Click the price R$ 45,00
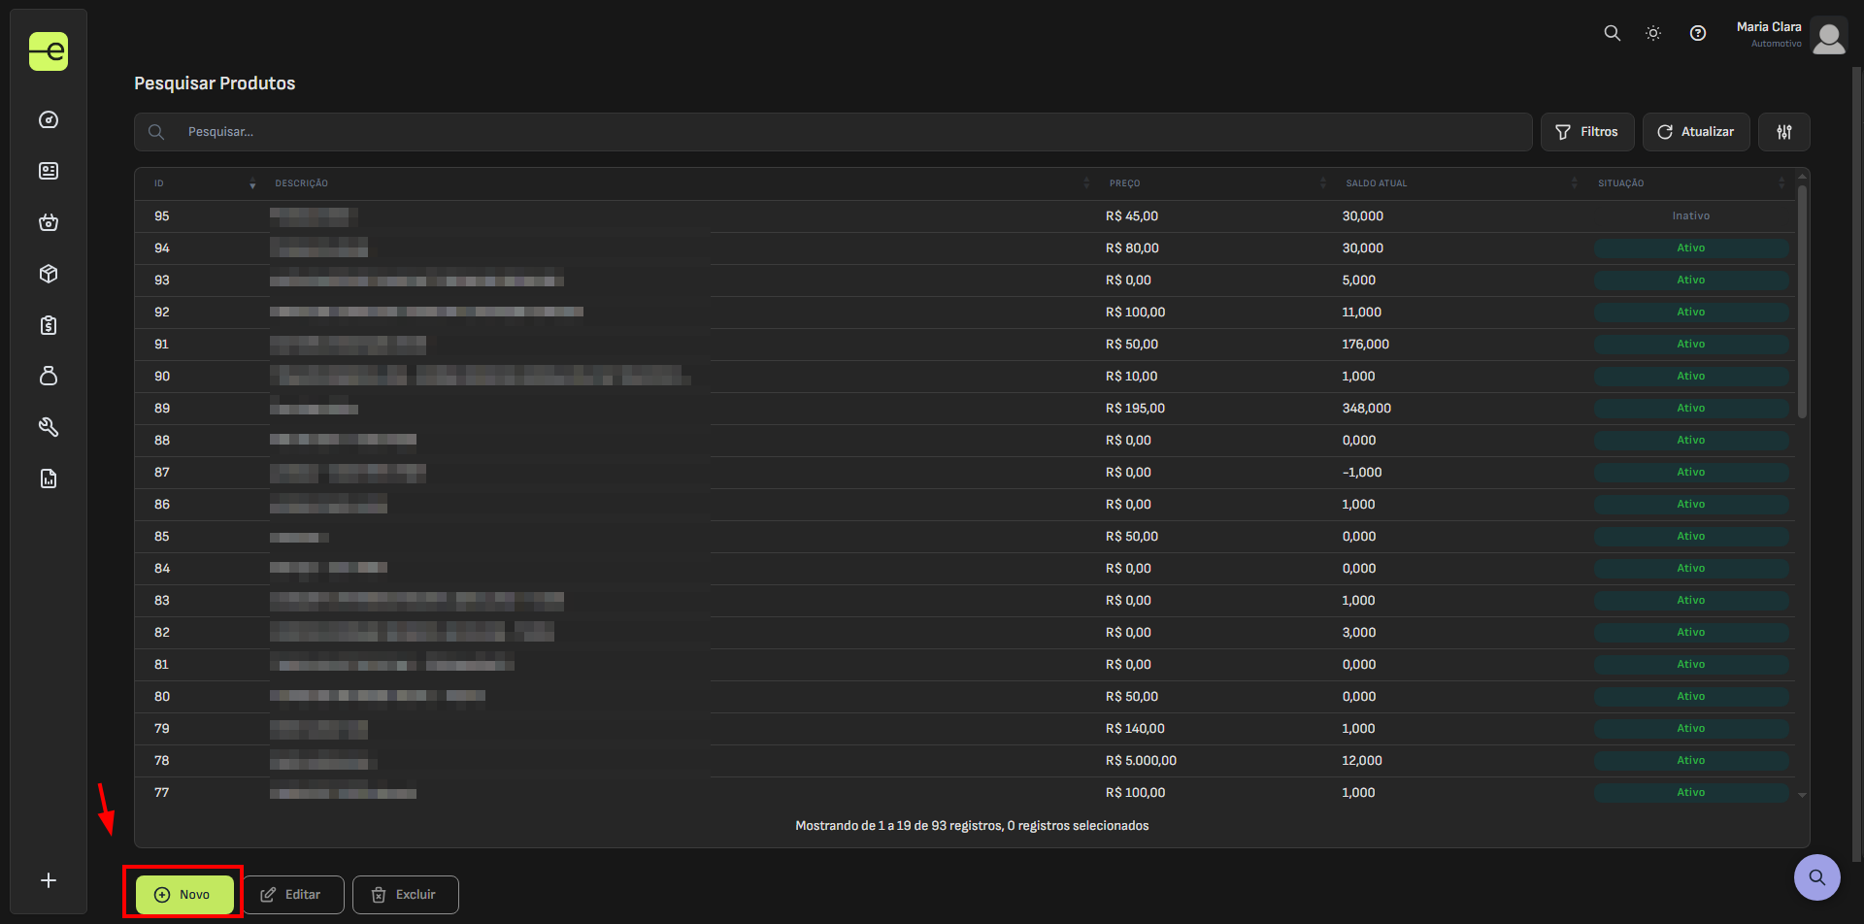The height and width of the screenshot is (924, 1864). click(x=1131, y=216)
